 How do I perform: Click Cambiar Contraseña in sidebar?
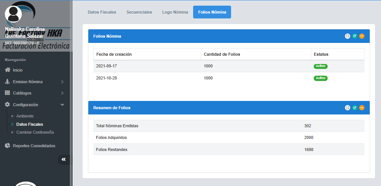35,132
